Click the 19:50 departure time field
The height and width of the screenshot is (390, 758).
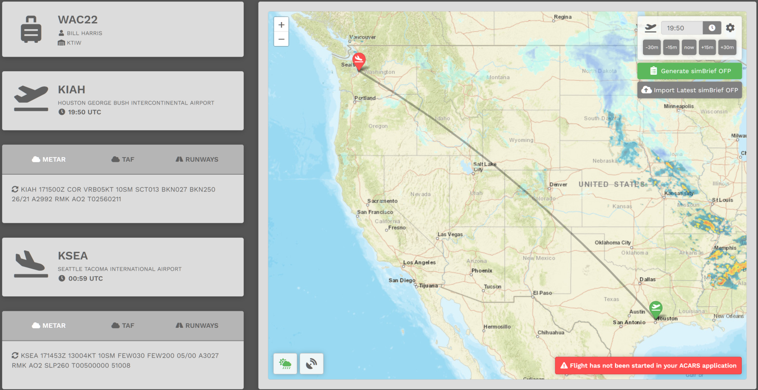coord(682,28)
